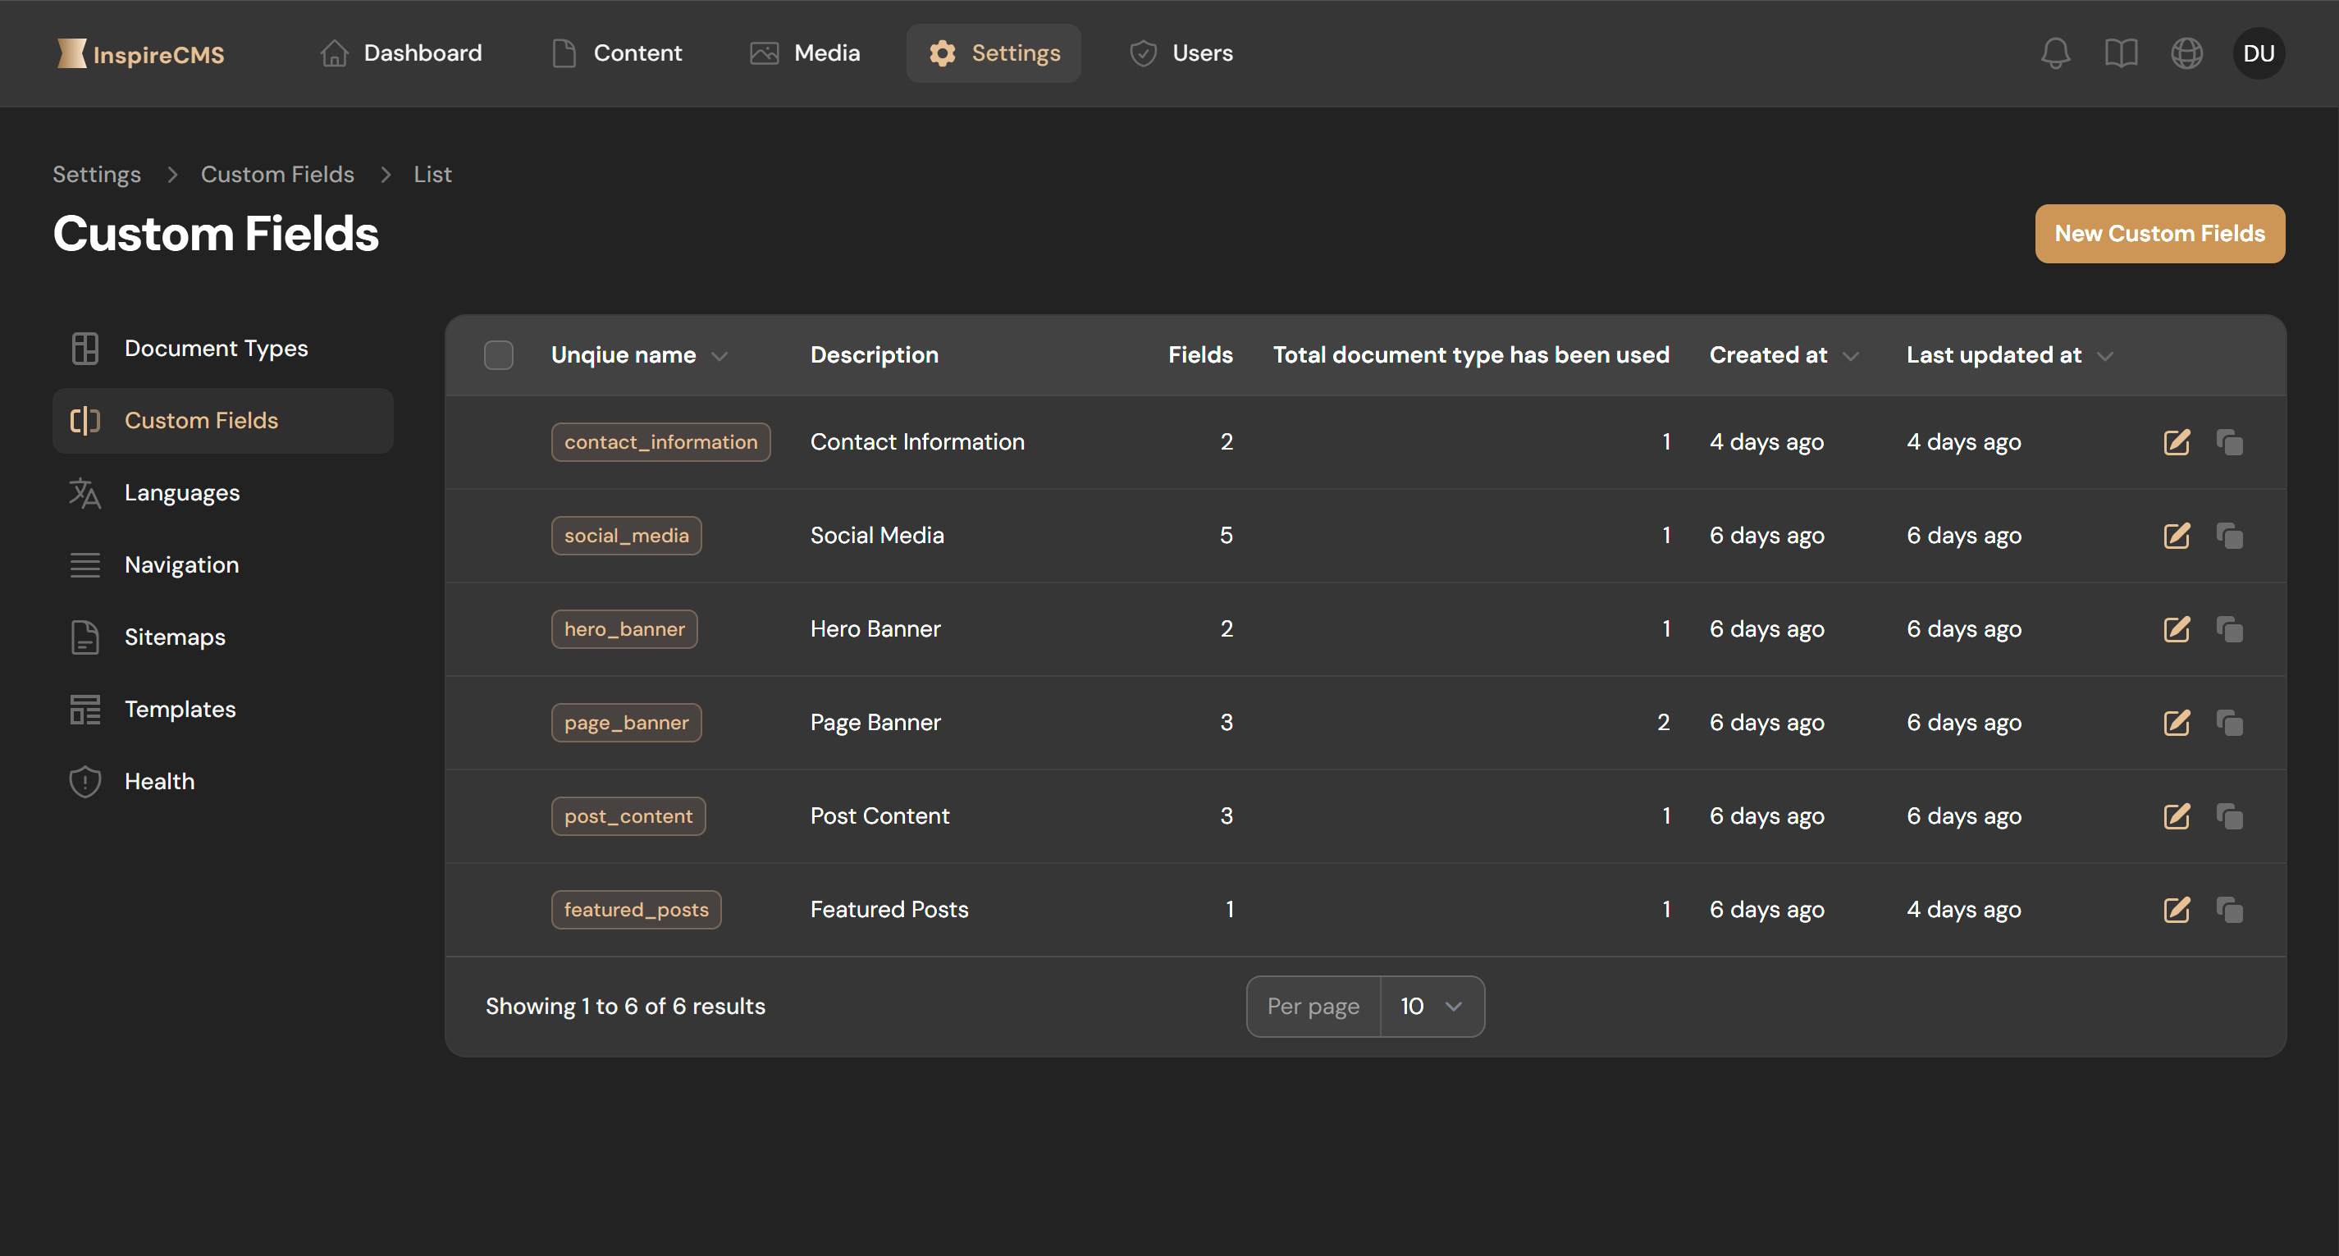This screenshot has width=2339, height=1256.
Task: Click the InspireCMS logo
Action: (141, 53)
